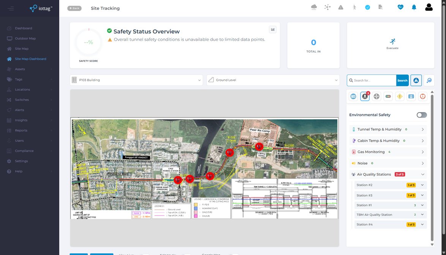
Task: Click the walking person icon in header
Action: click(x=354, y=7)
